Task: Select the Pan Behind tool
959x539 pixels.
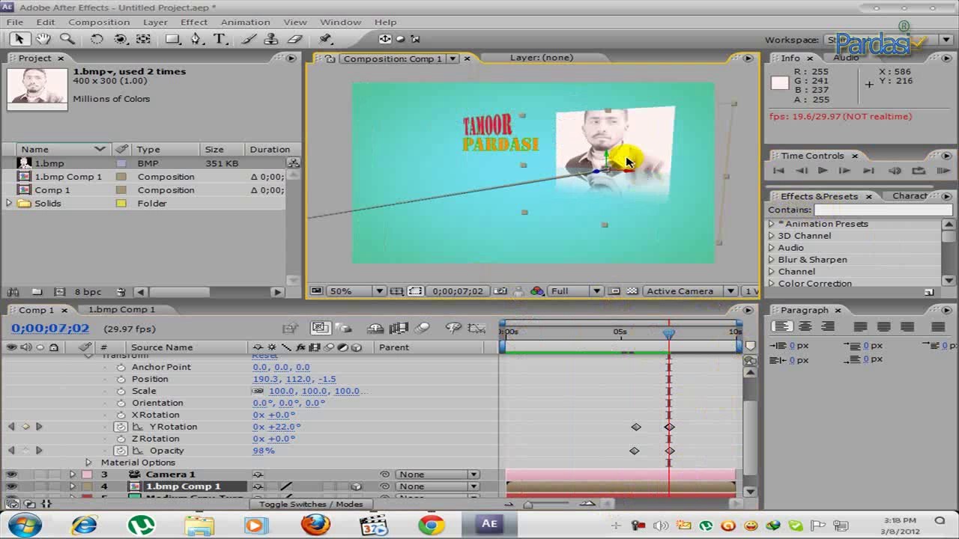Action: pyautogui.click(x=143, y=39)
